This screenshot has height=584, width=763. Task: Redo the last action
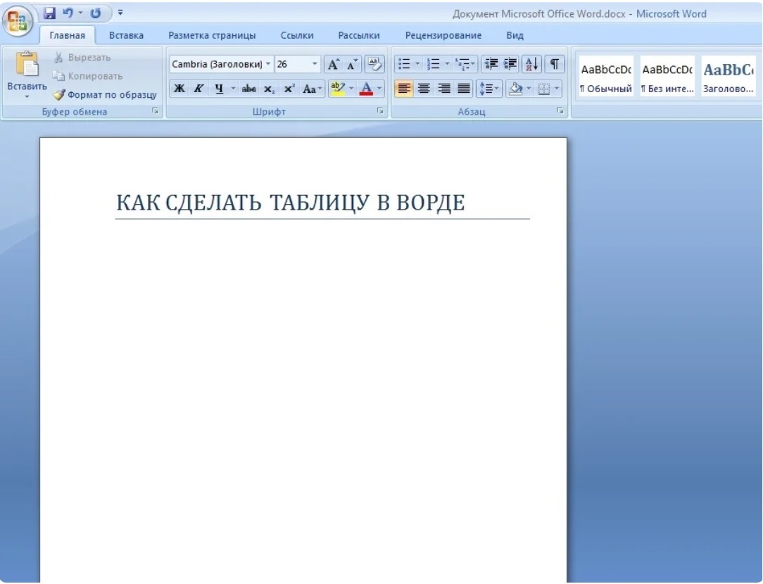[x=96, y=13]
